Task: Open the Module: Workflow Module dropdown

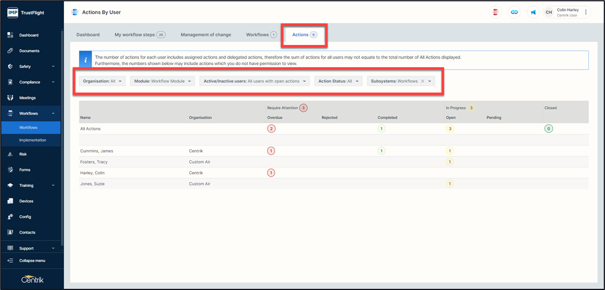Action: (162, 81)
